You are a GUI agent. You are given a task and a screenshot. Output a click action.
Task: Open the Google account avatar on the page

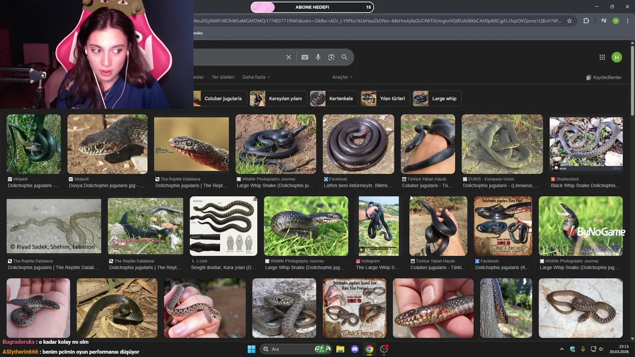(617, 57)
